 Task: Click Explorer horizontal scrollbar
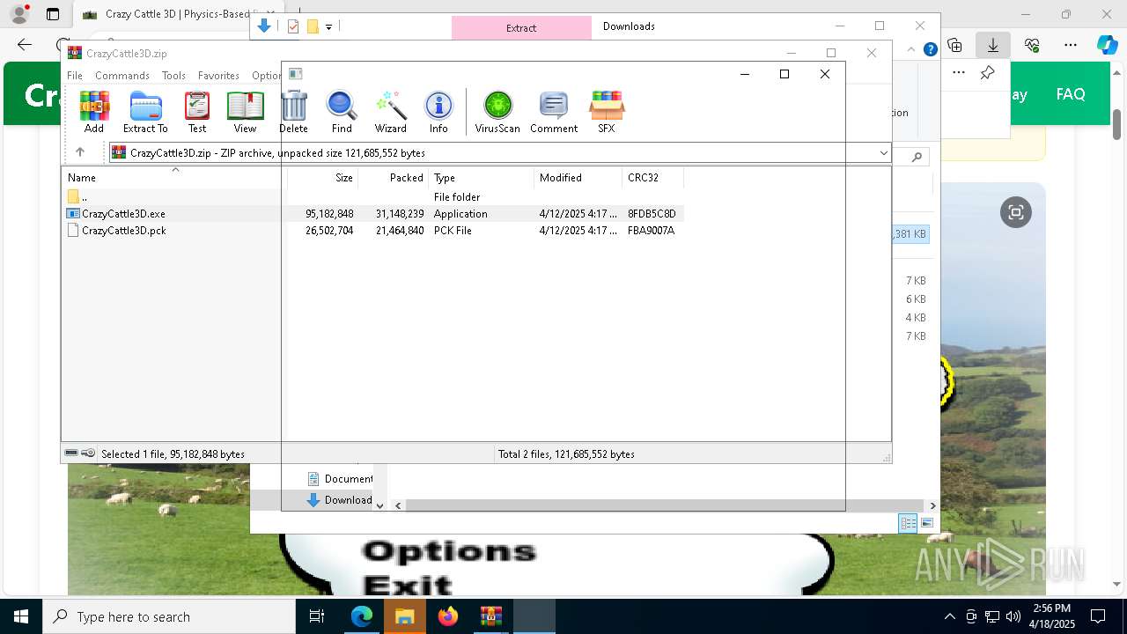tap(665, 505)
